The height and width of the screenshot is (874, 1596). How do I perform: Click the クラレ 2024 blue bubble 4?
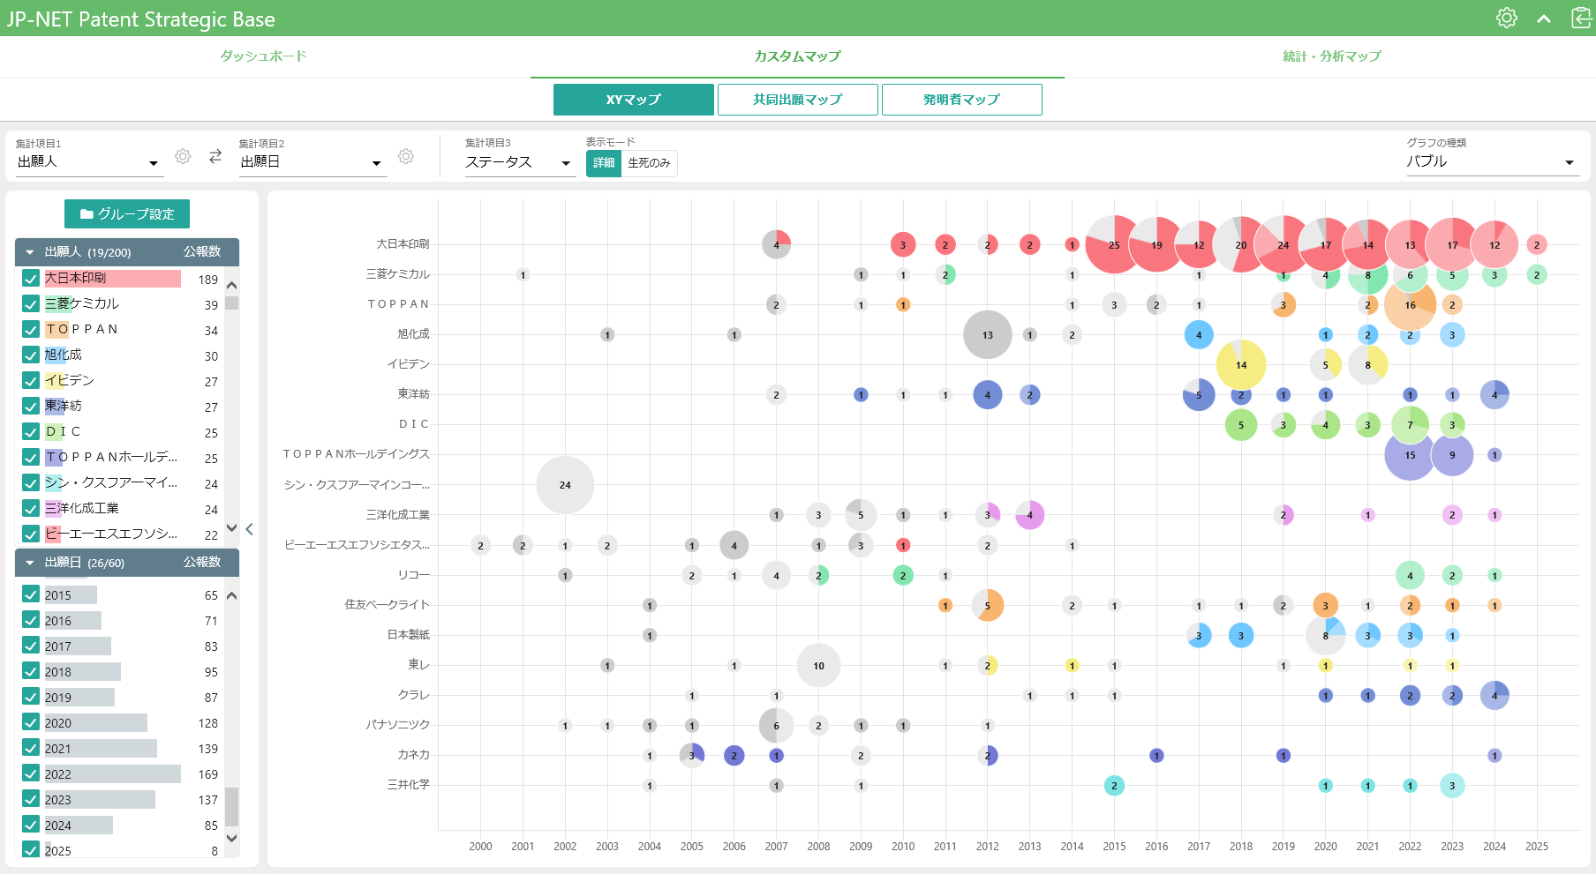tap(1494, 695)
